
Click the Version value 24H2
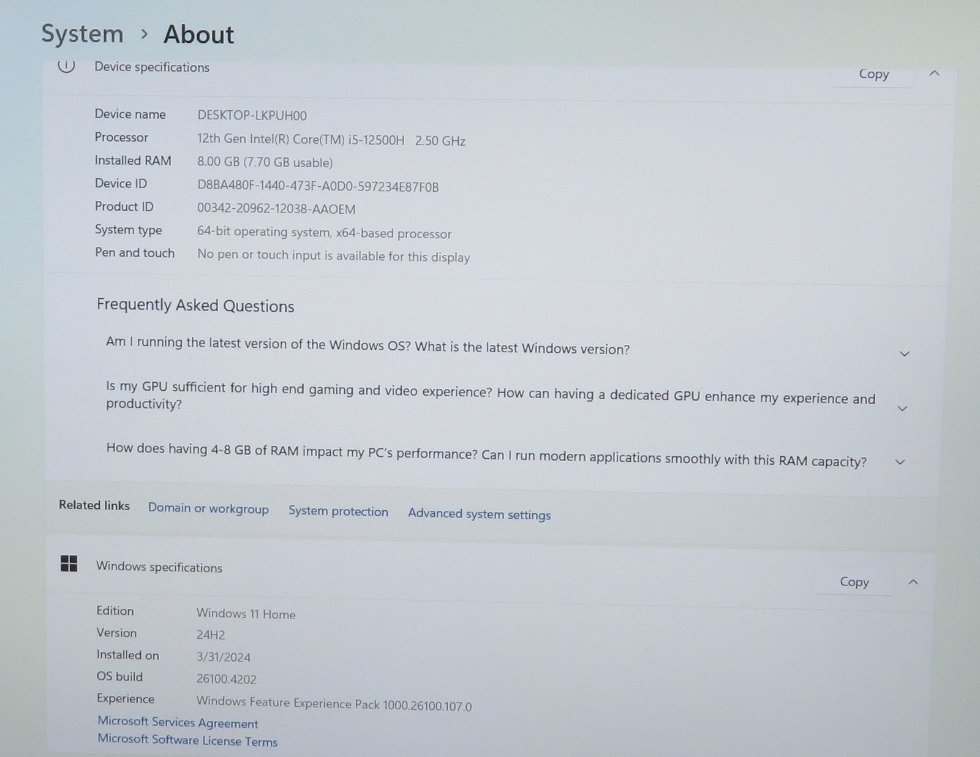click(211, 635)
